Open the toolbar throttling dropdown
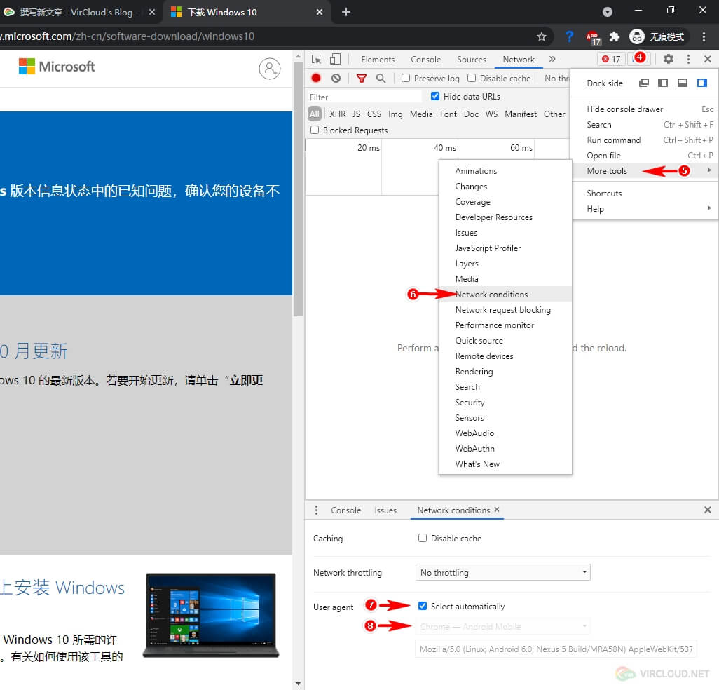This screenshot has height=690, width=719. click(x=556, y=79)
